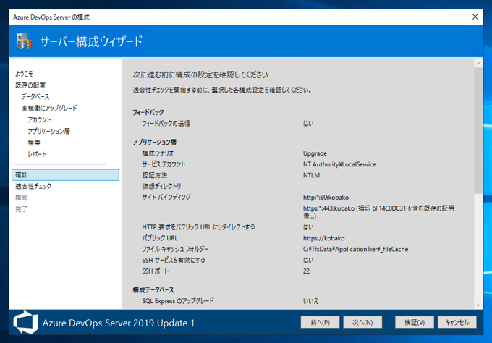Screen dimensions: 492x343
Task: Click the サービス アカウント label
Action: click(x=164, y=164)
